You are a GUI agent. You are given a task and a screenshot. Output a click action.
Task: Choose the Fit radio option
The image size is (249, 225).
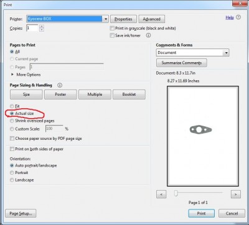point(12,106)
